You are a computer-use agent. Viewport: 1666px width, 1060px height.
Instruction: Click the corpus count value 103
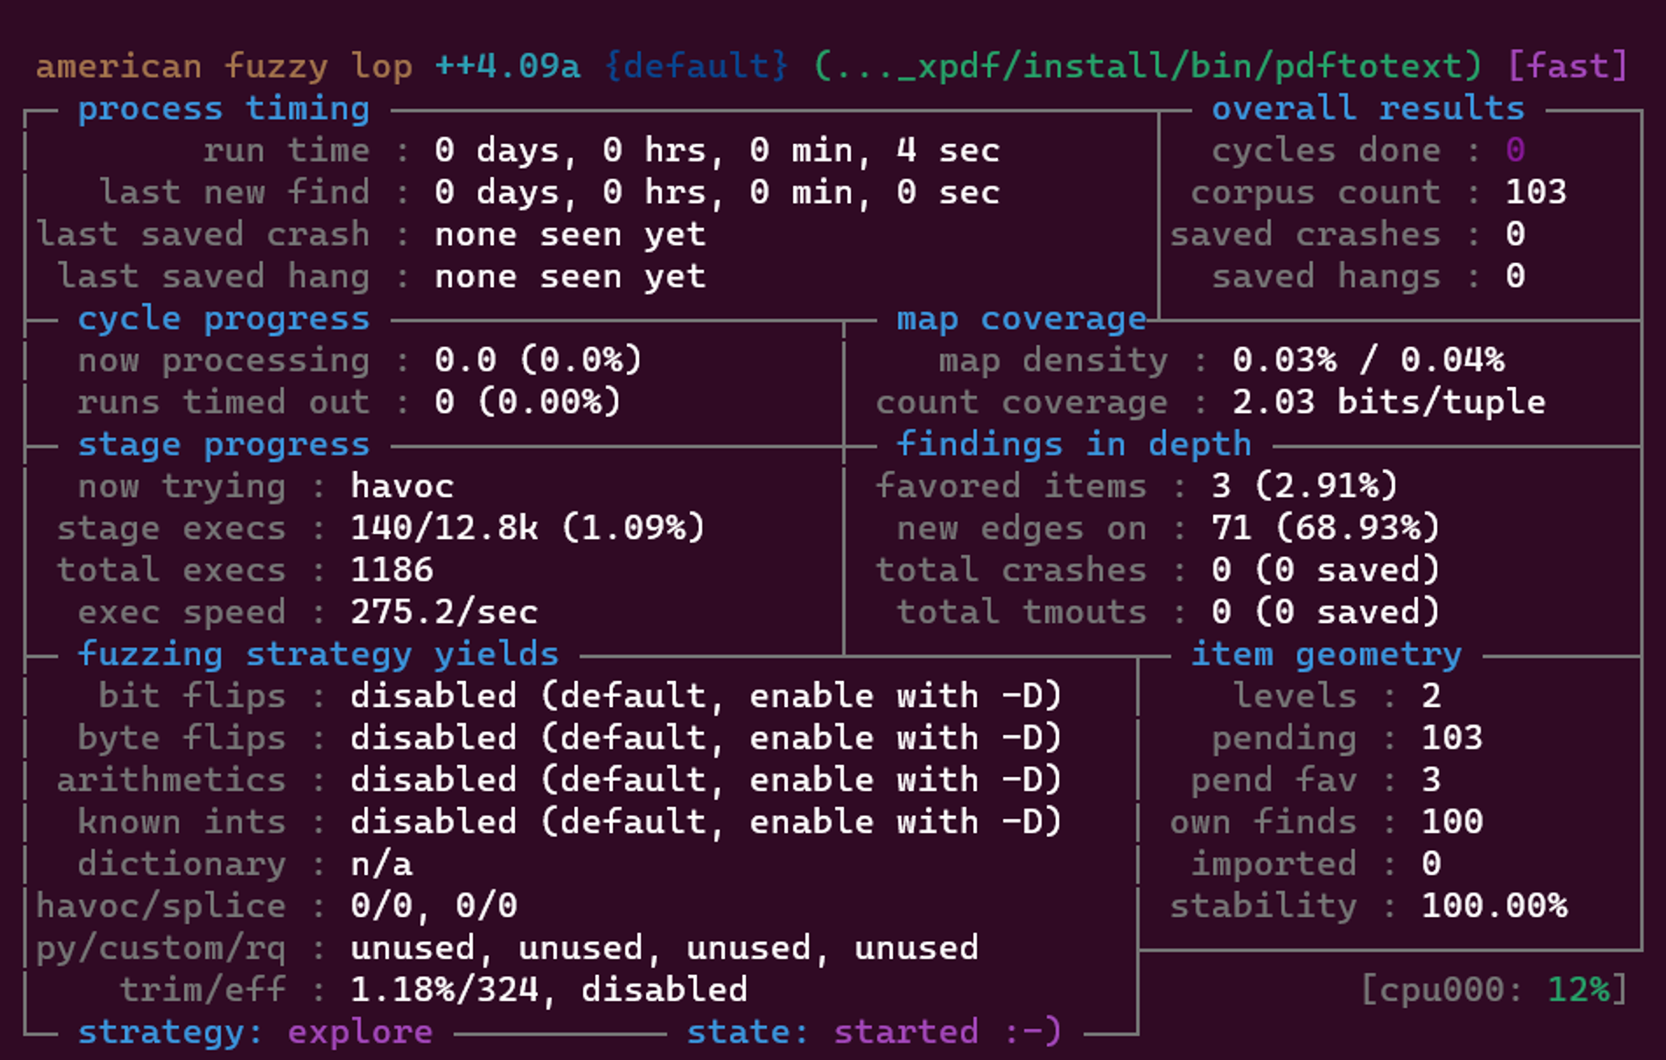pyautogui.click(x=1536, y=192)
